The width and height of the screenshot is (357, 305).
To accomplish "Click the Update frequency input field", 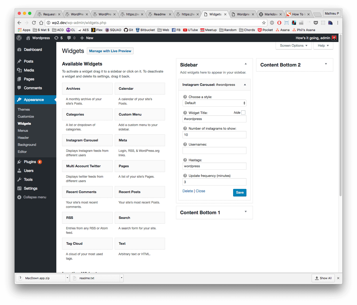I will pyautogui.click(x=214, y=182).
